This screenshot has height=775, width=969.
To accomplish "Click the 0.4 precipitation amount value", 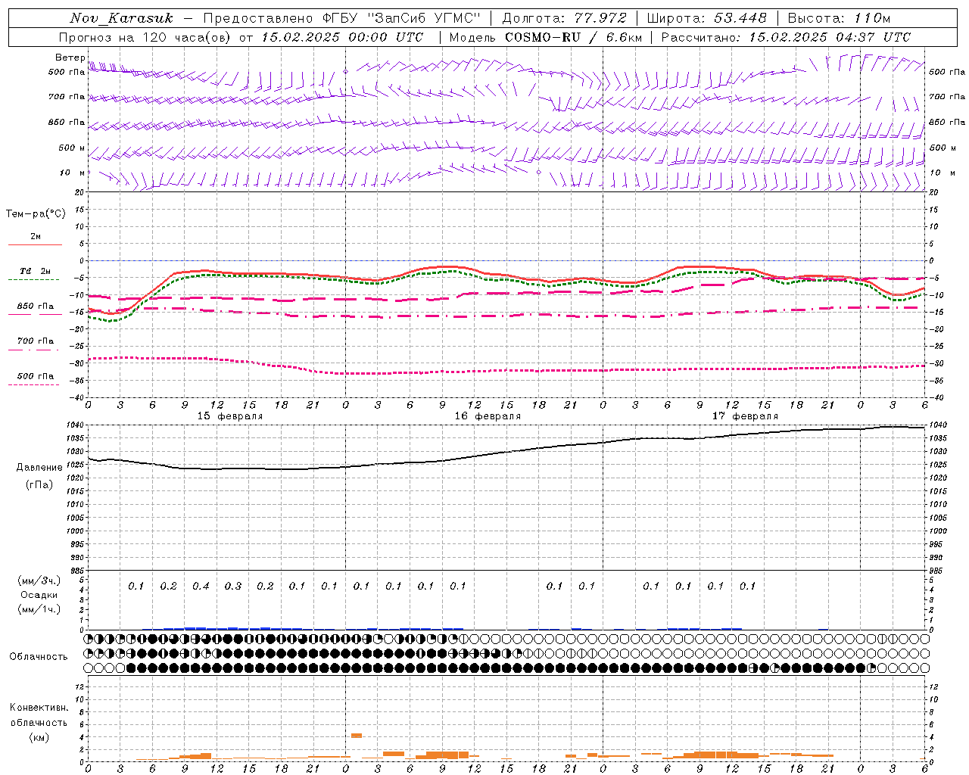I will pyautogui.click(x=201, y=586).
